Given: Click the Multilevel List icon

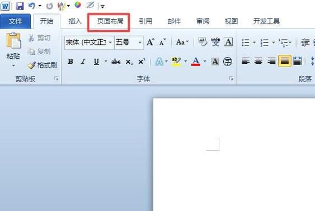Looking at the screenshot, I should click(283, 43).
